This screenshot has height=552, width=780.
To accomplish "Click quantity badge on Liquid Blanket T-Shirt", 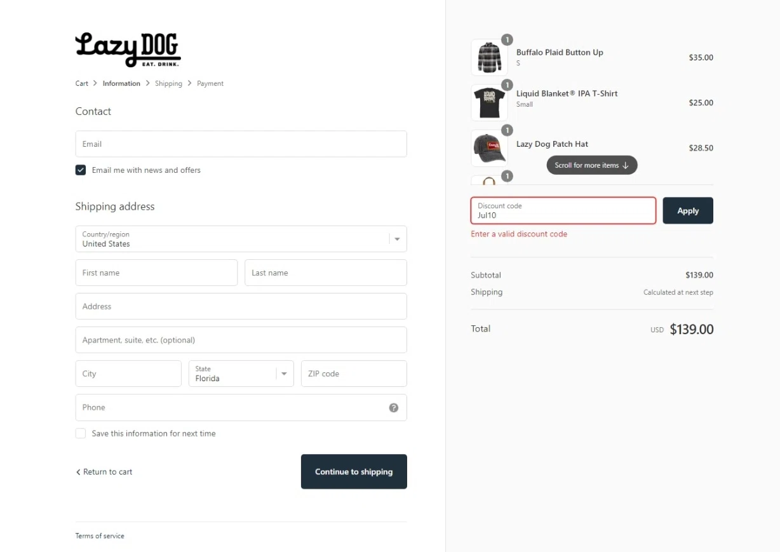I will click(507, 84).
